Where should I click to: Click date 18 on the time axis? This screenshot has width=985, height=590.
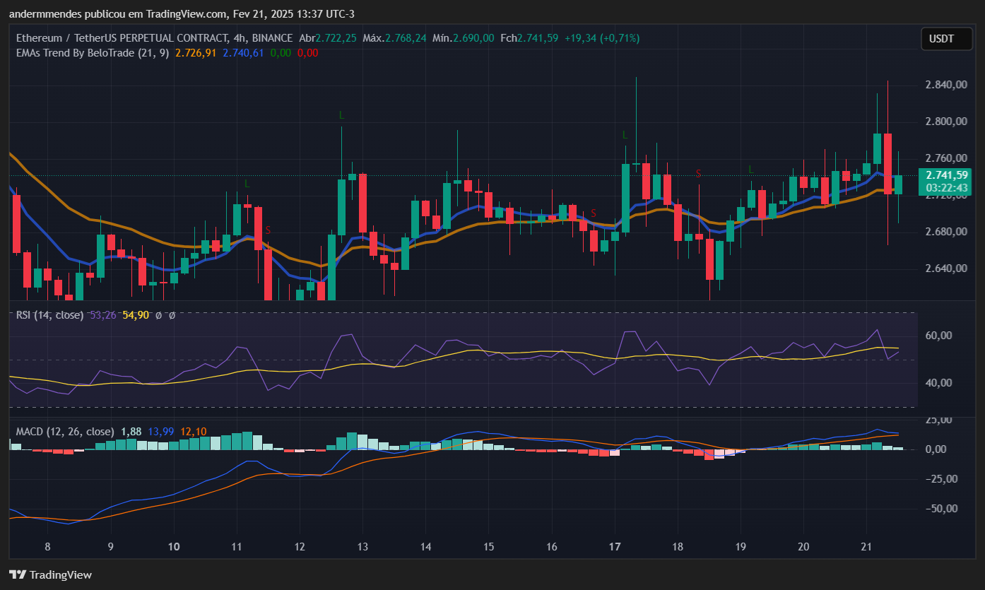click(x=678, y=546)
